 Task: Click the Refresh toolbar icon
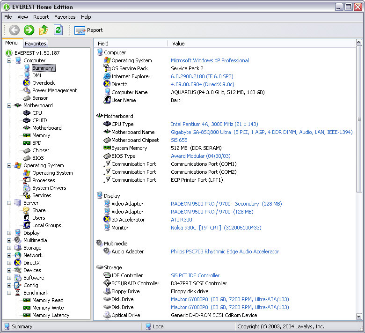(58, 30)
